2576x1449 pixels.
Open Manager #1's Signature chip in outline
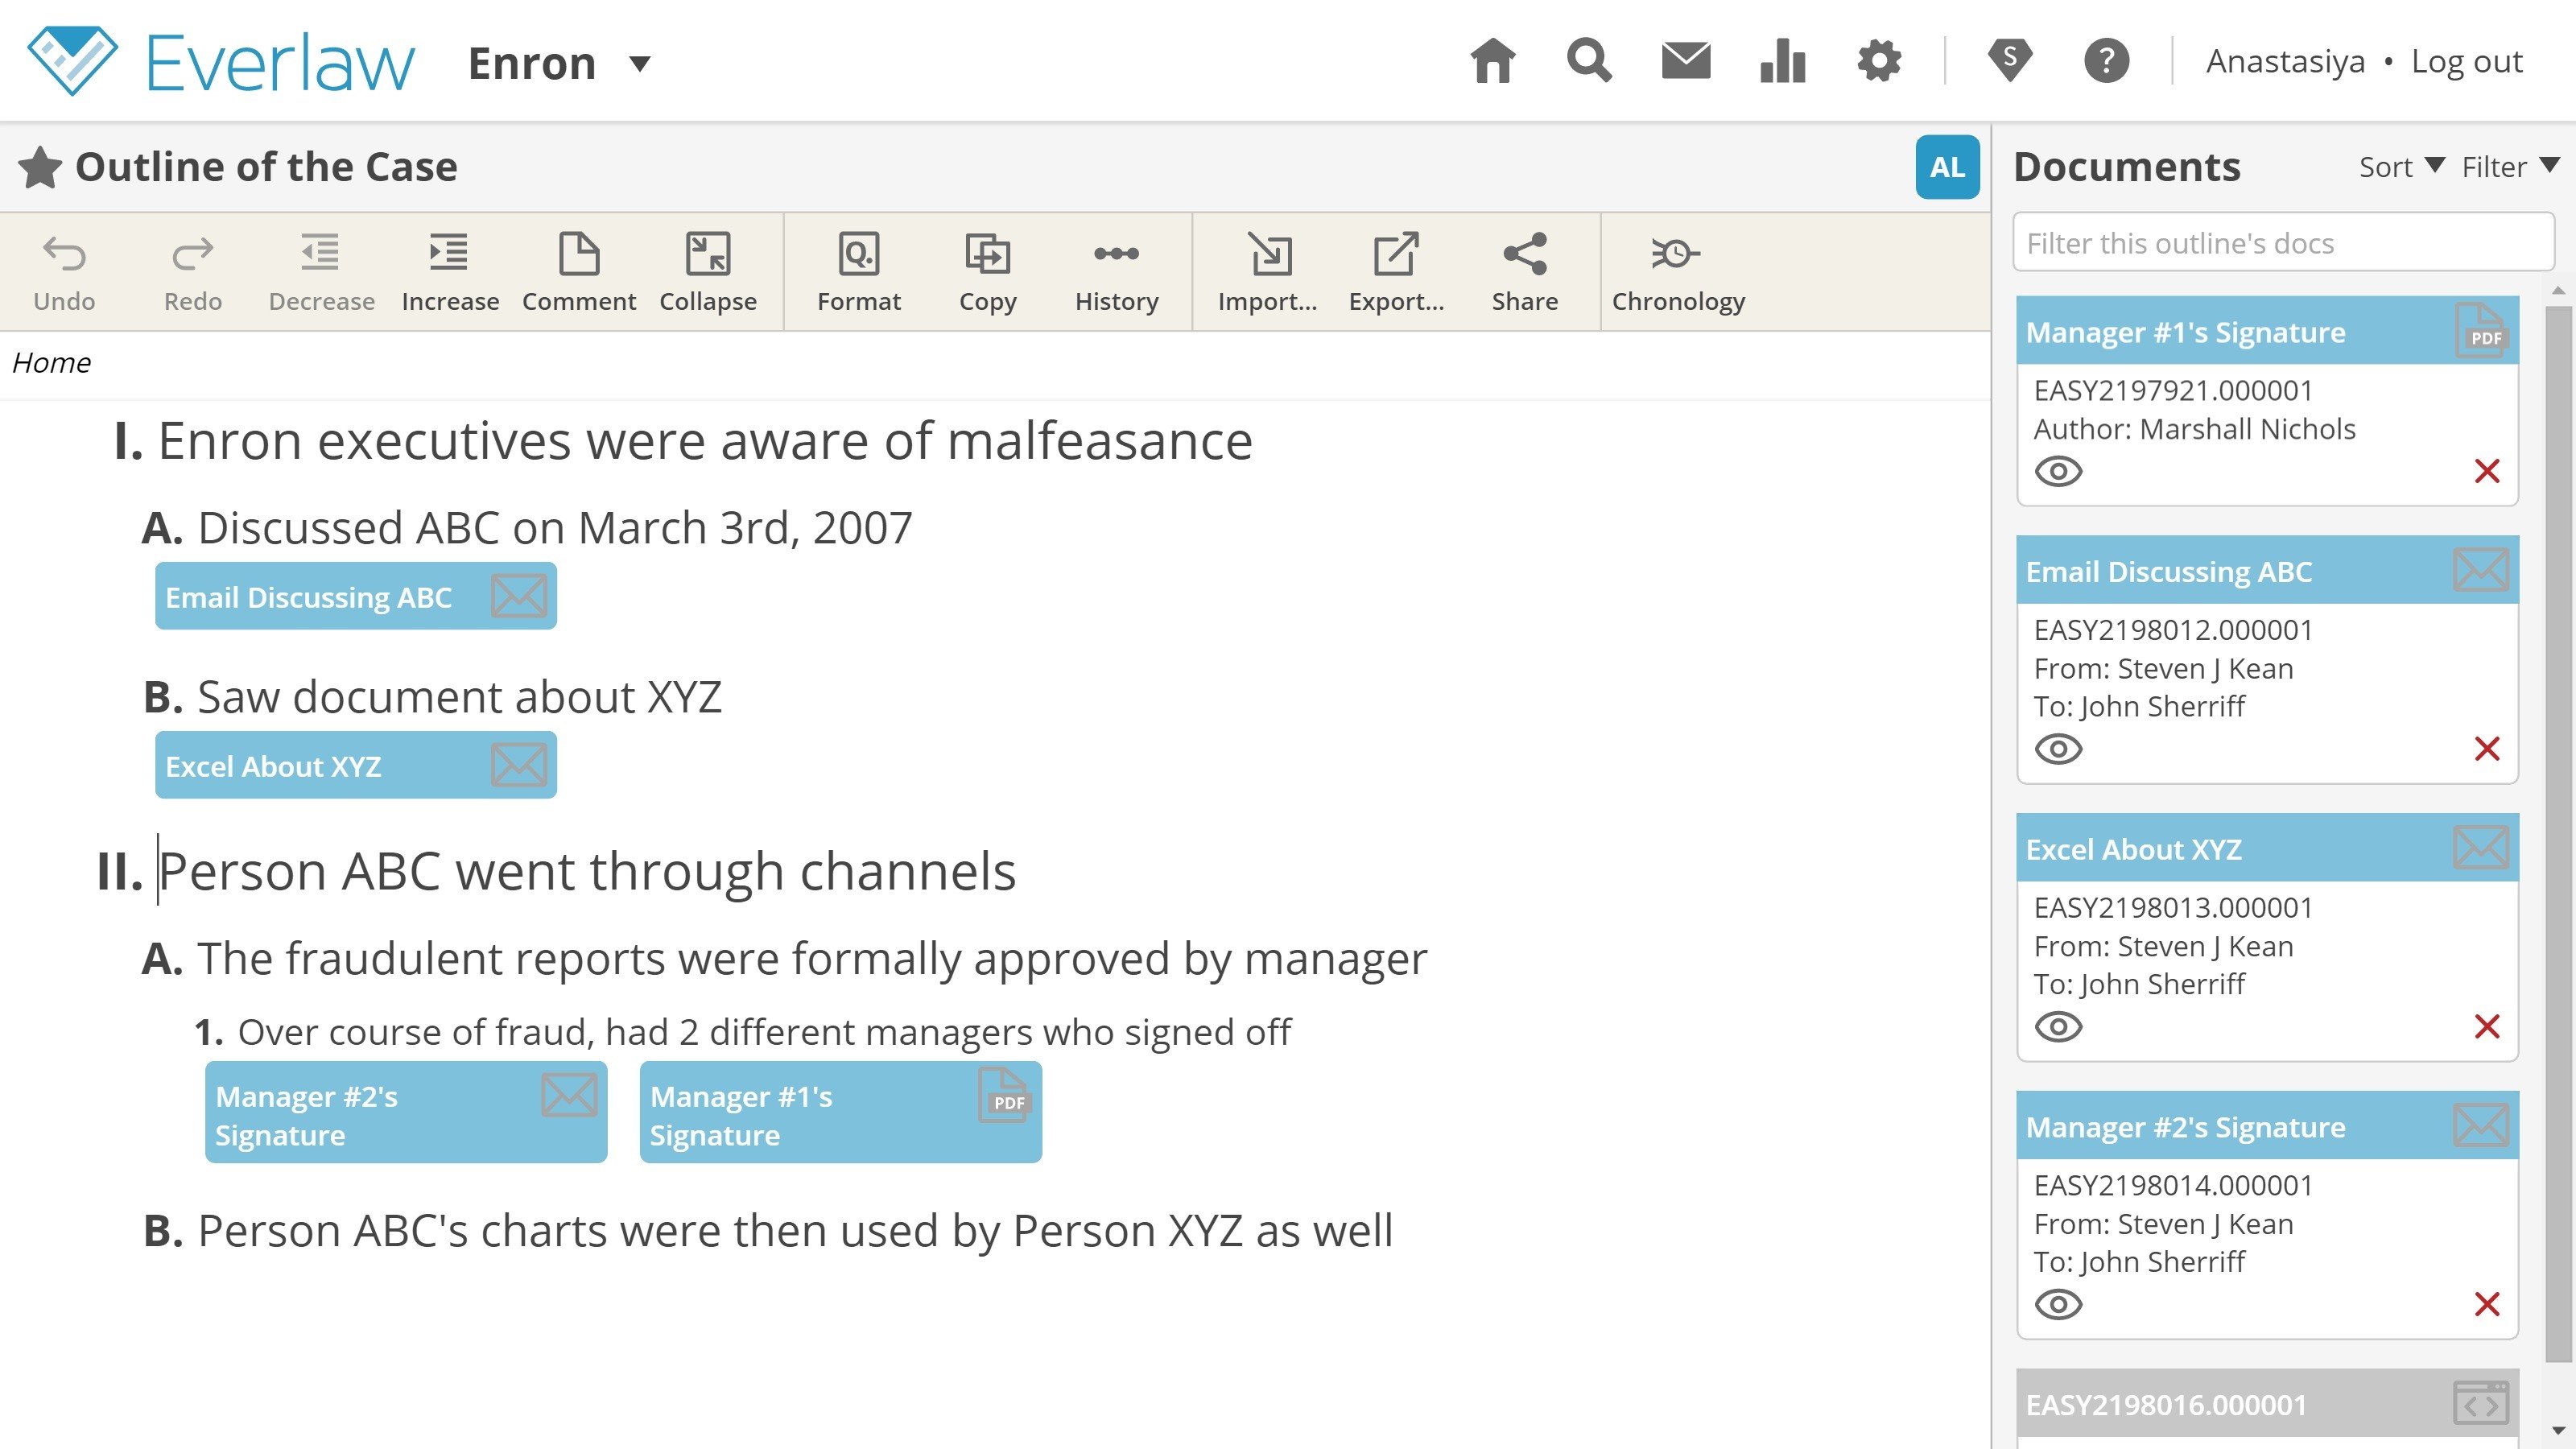pos(840,1112)
